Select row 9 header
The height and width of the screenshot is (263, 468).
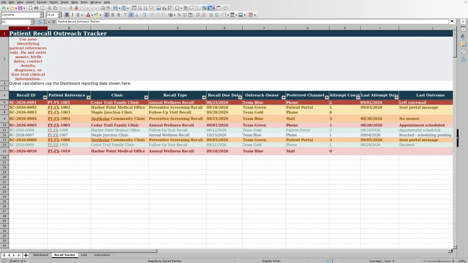pos(4,119)
